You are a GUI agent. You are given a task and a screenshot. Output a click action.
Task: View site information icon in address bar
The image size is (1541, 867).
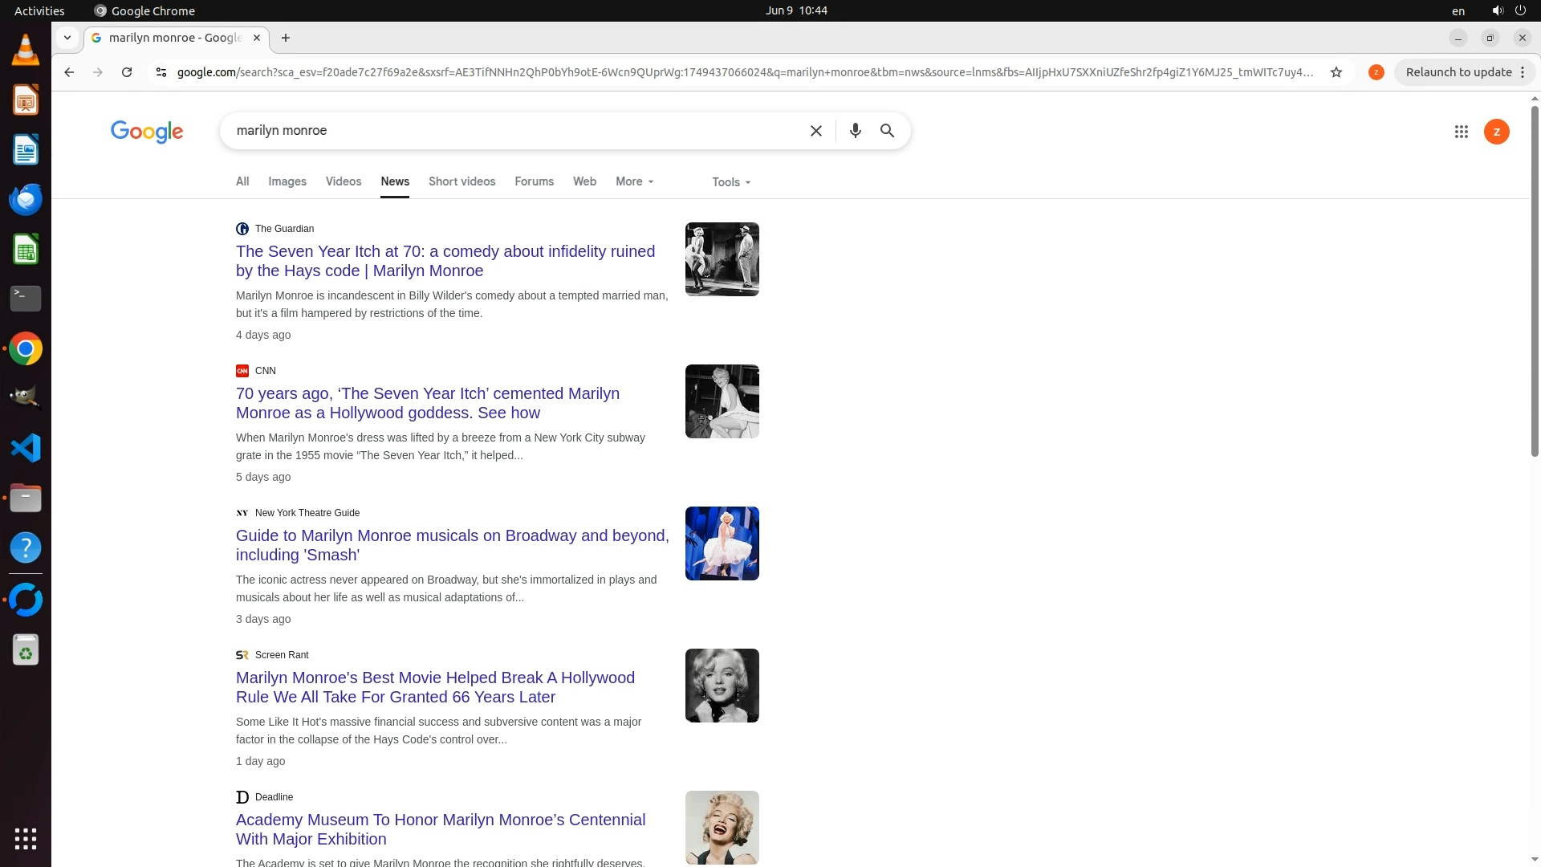coord(161,72)
